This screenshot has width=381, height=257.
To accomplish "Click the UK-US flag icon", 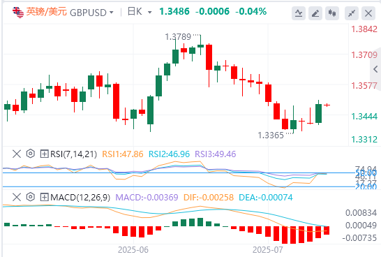I will 18,12.
